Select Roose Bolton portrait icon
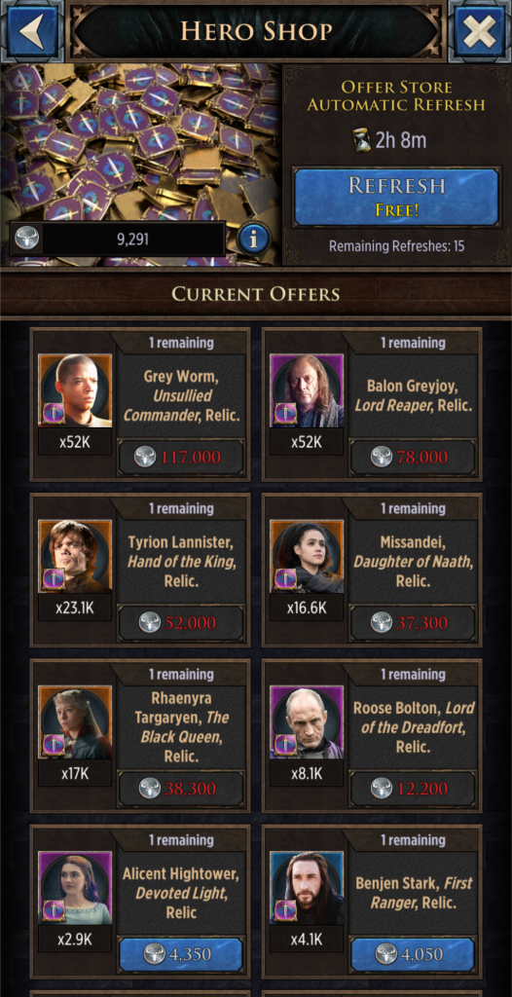 307,722
